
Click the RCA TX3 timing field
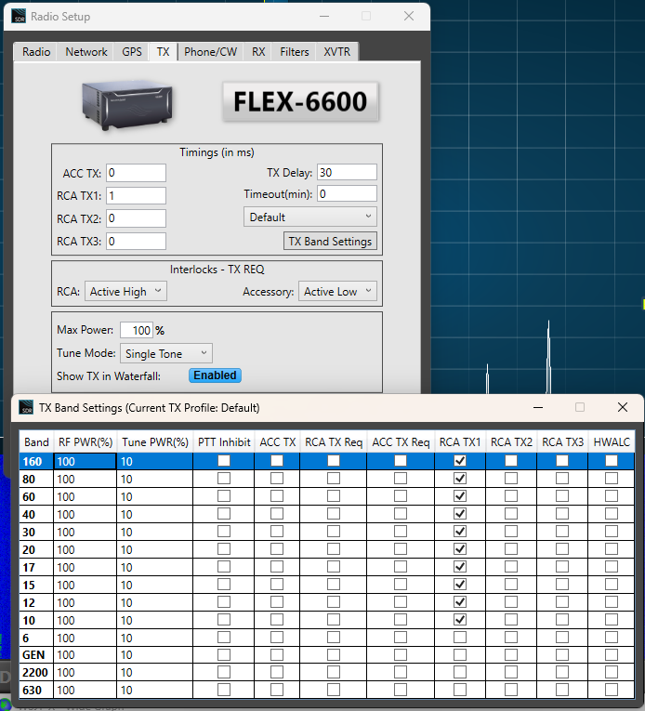coord(136,242)
